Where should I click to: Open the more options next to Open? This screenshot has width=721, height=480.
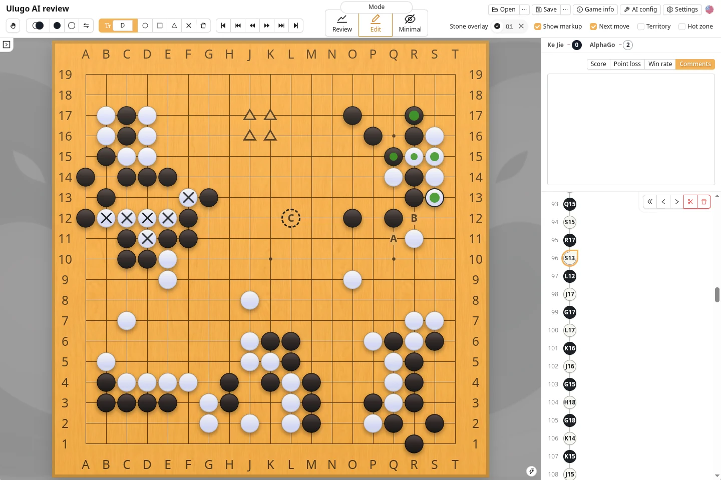click(x=524, y=10)
